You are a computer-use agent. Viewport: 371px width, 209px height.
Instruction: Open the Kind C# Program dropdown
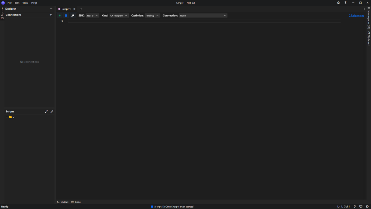(x=119, y=15)
